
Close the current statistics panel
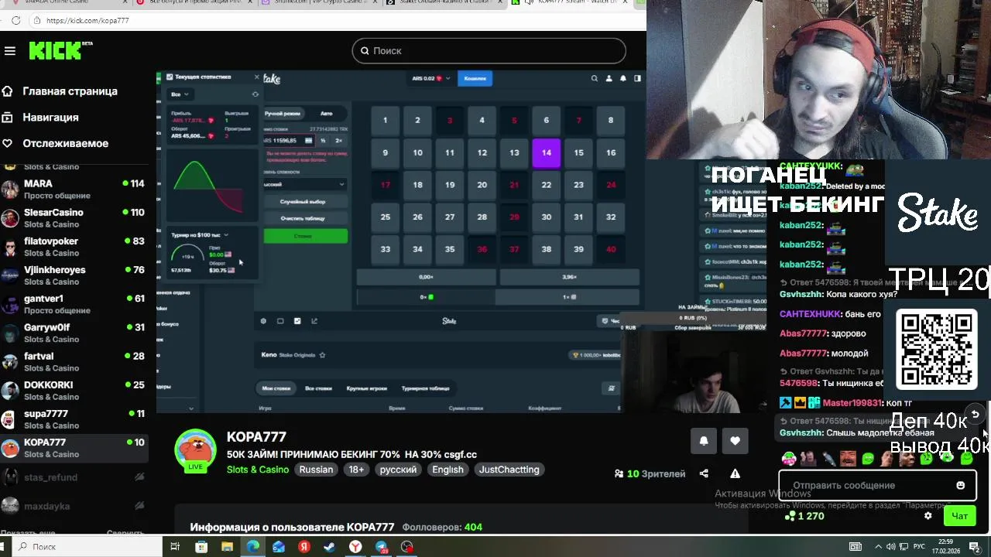(x=256, y=77)
